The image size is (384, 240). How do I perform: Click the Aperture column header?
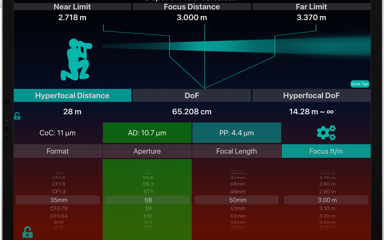click(x=147, y=151)
